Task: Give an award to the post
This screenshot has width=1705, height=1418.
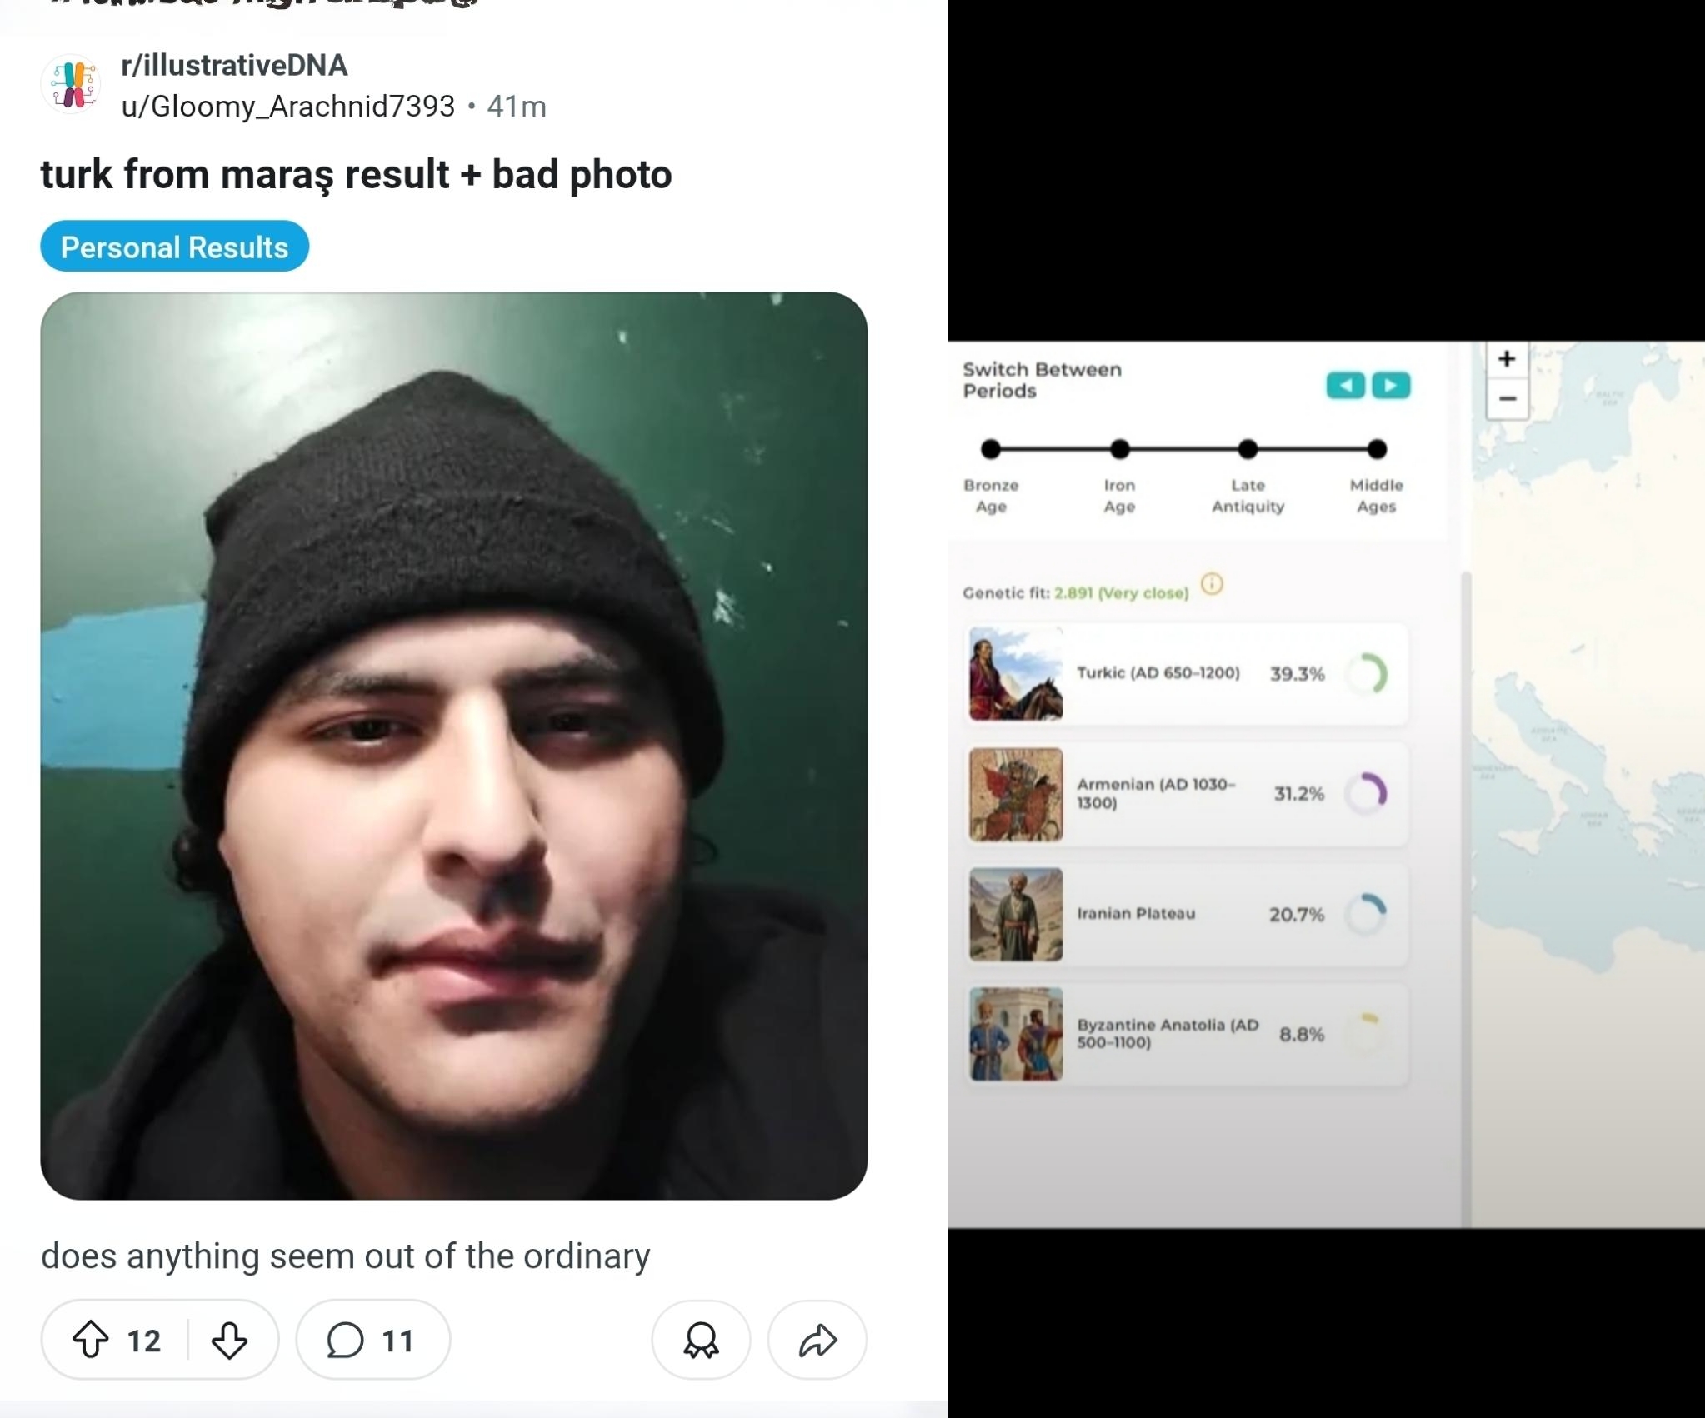Action: point(701,1340)
